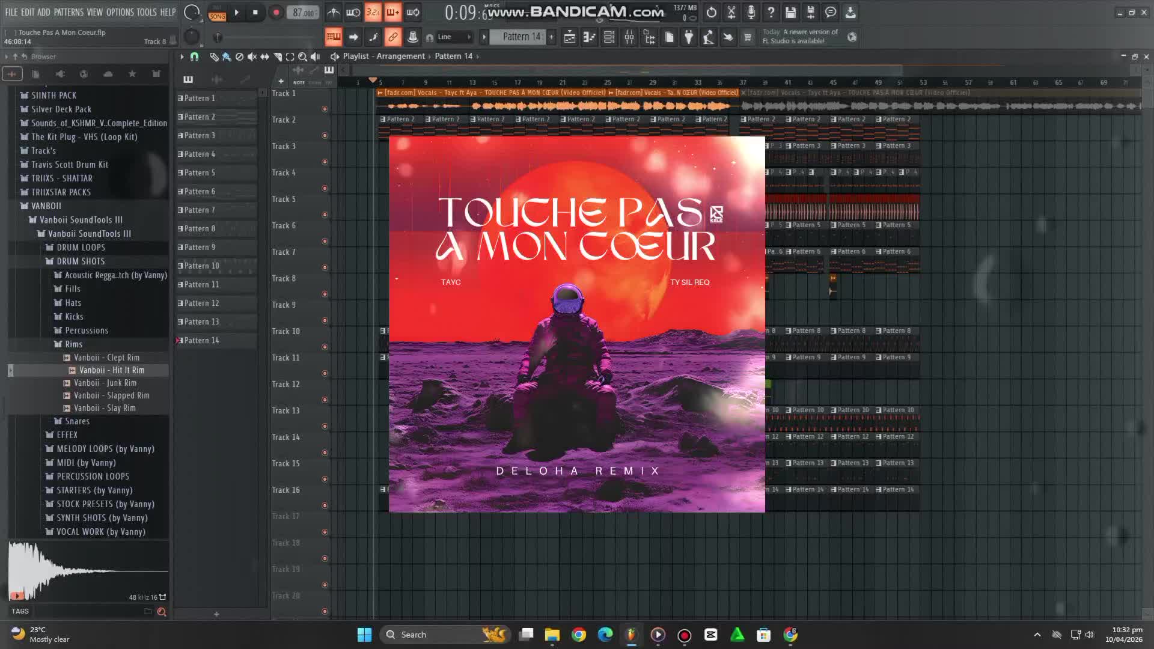
Task: Mute Track 7 using its switch
Action: point(325,268)
